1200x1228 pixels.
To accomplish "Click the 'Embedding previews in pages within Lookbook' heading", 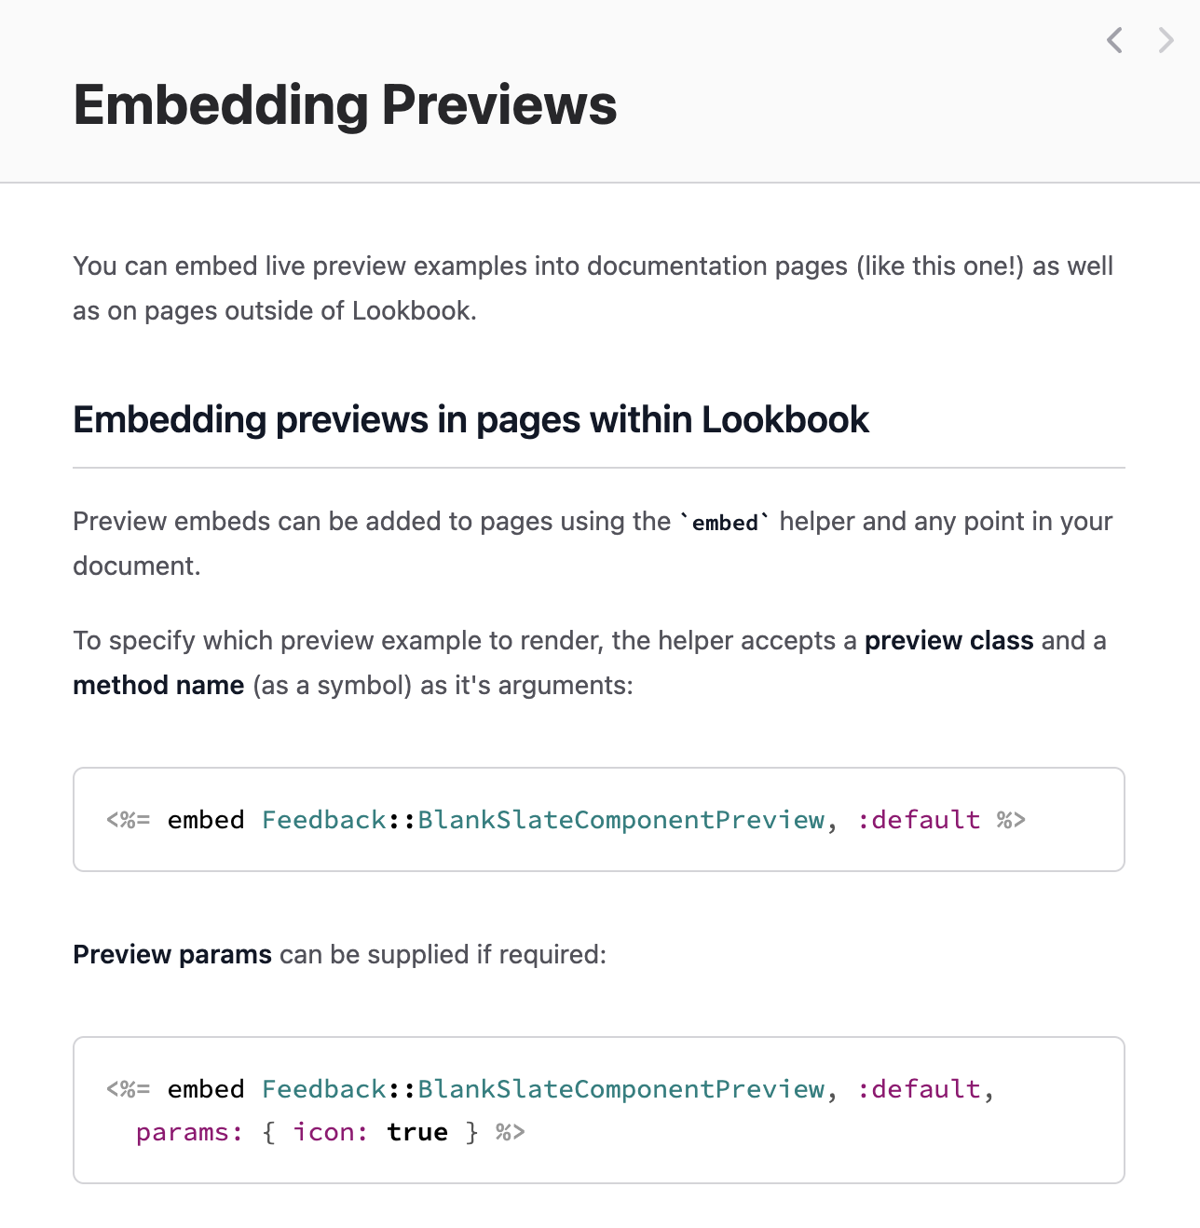I will point(470,419).
